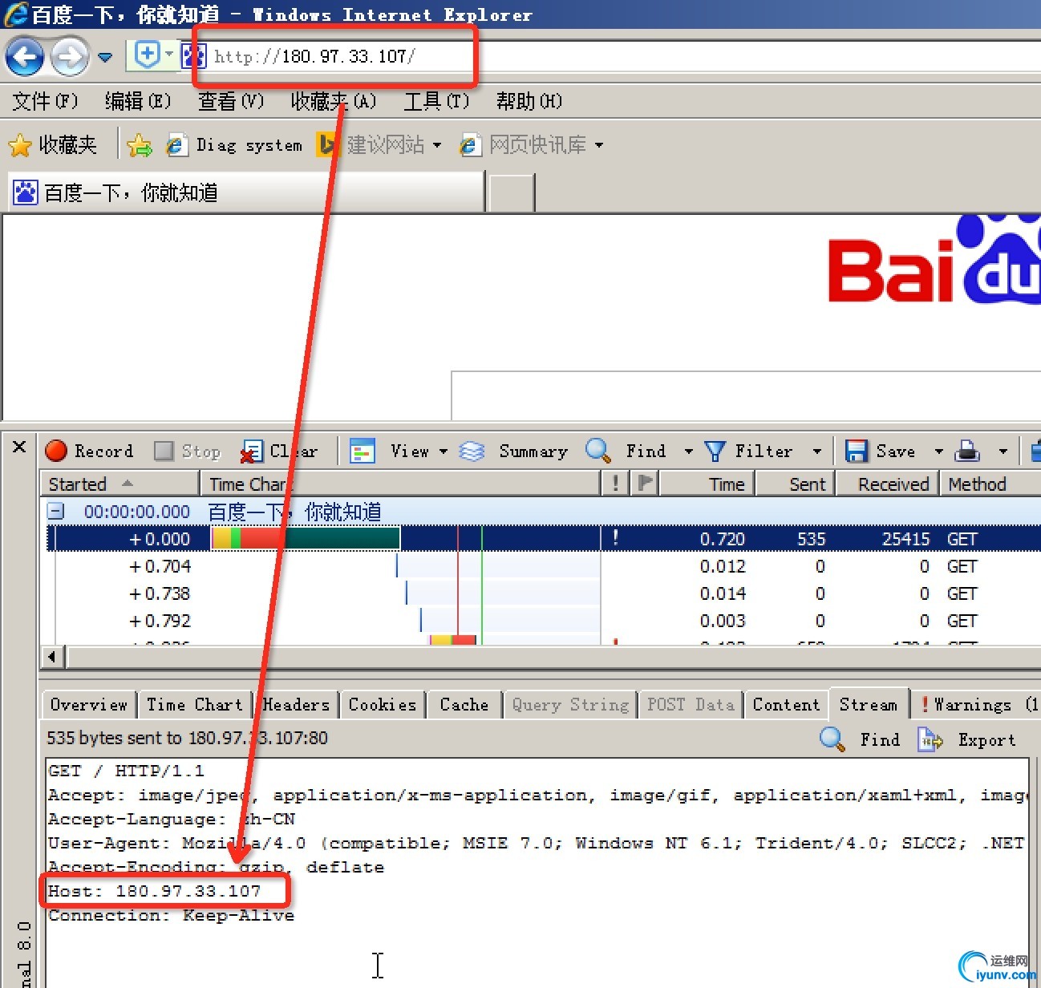Collapse the 00:00:00.000 page group
The image size is (1041, 988).
tap(55, 511)
